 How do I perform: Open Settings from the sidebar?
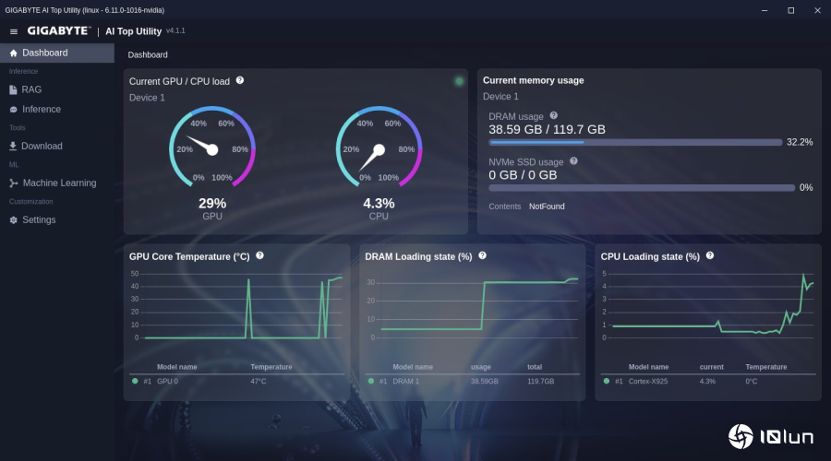click(x=39, y=219)
